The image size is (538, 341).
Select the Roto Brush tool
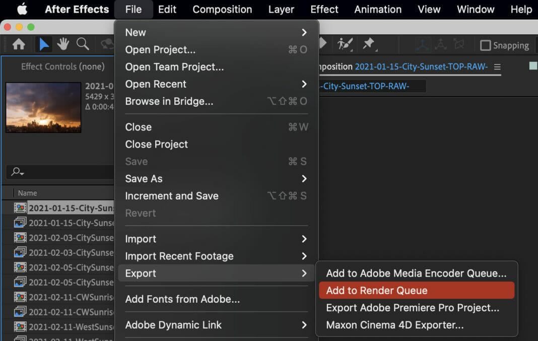[x=345, y=44]
